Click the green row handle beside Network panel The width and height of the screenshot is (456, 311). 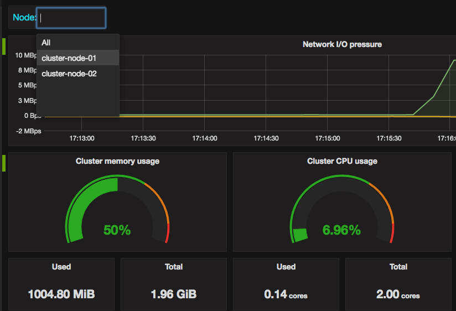[4, 46]
